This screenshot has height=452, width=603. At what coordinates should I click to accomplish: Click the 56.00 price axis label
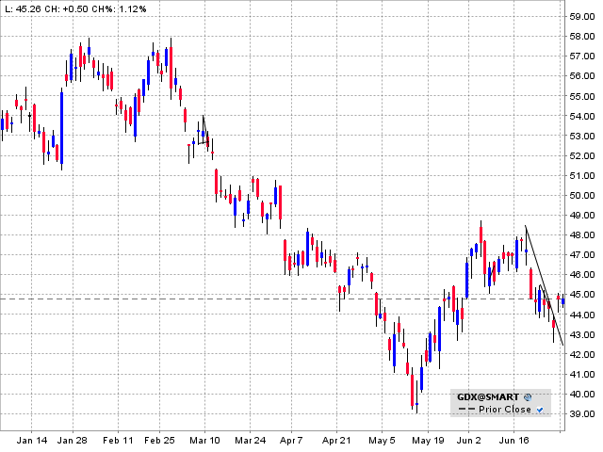tap(582, 76)
